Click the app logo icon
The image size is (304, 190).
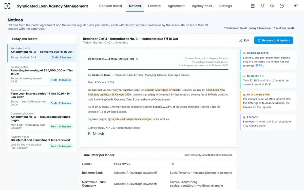click(7, 6)
